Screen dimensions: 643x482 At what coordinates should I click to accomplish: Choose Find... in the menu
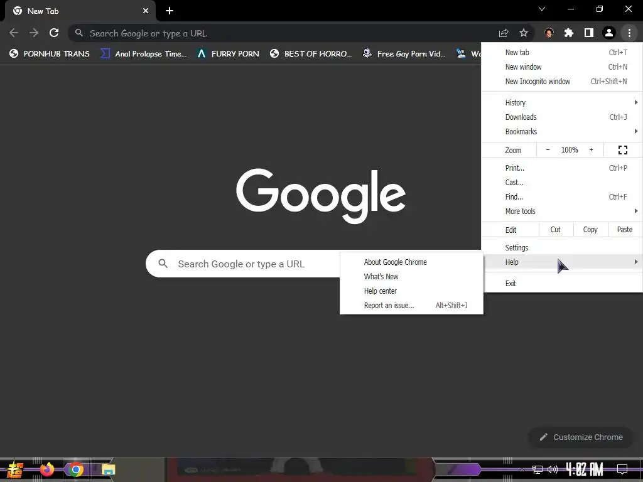pos(562,196)
